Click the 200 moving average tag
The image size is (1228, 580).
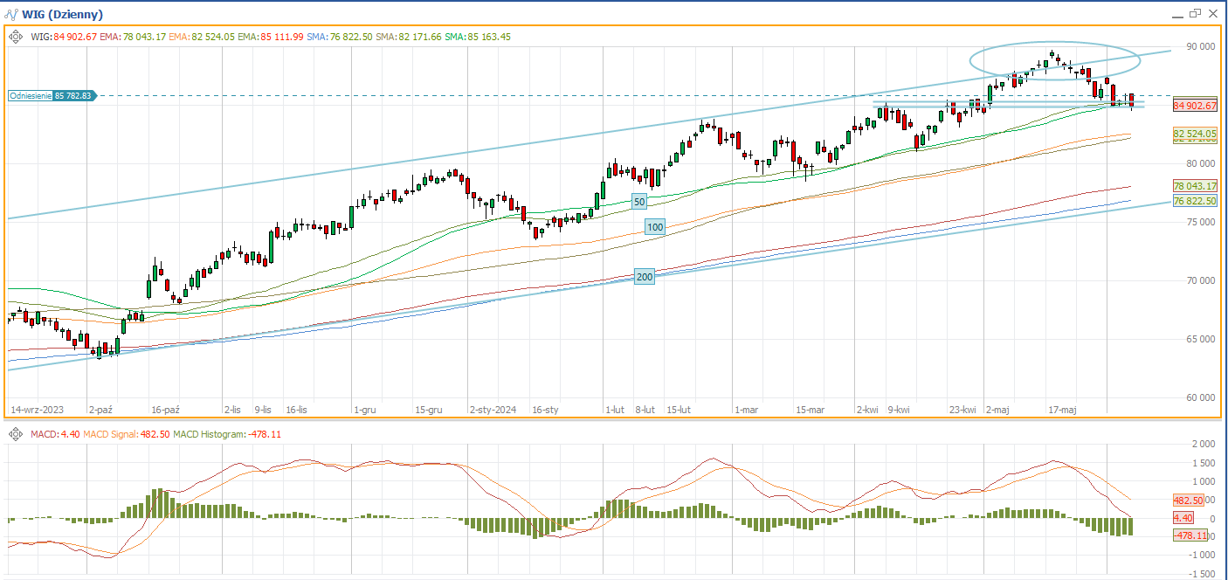point(645,277)
